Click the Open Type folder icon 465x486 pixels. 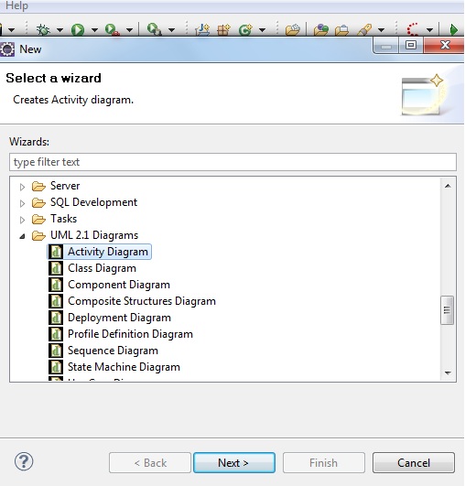[293, 30]
